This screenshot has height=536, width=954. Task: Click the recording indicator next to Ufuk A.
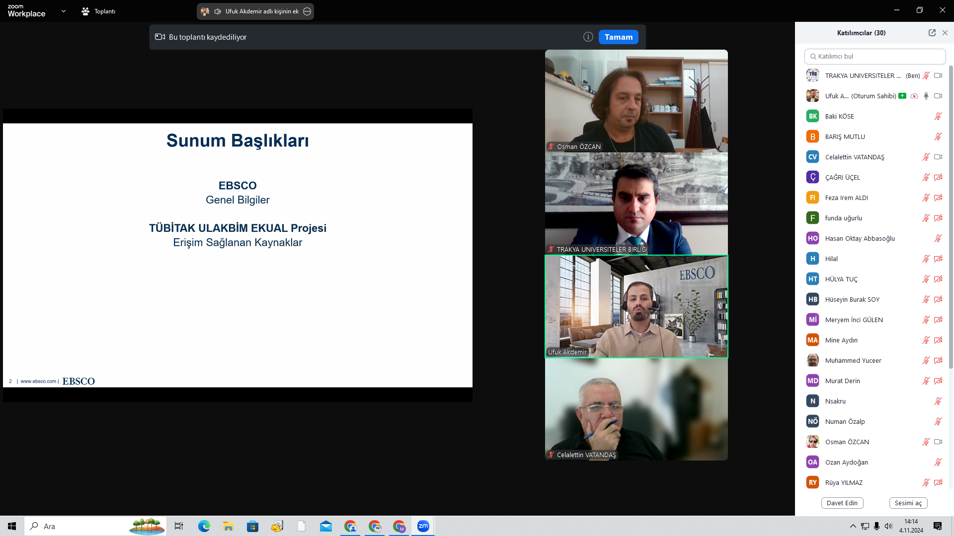point(914,96)
